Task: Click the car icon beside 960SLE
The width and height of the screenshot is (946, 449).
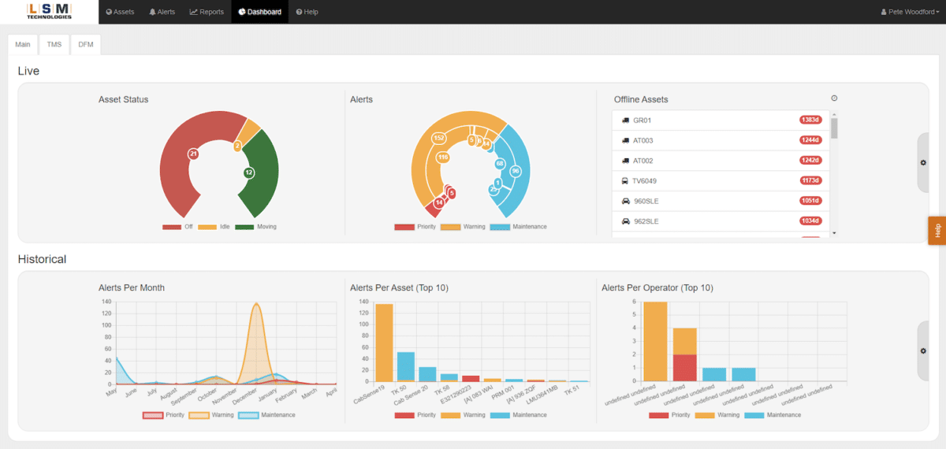Action: click(x=626, y=201)
